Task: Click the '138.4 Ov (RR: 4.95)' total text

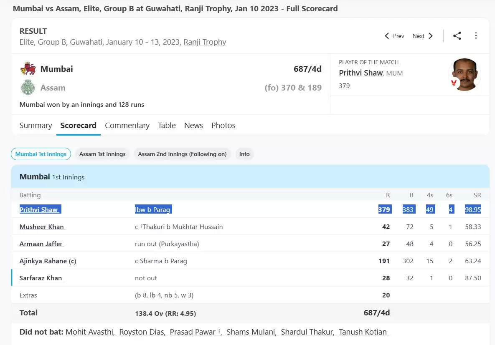Action: coord(165,313)
